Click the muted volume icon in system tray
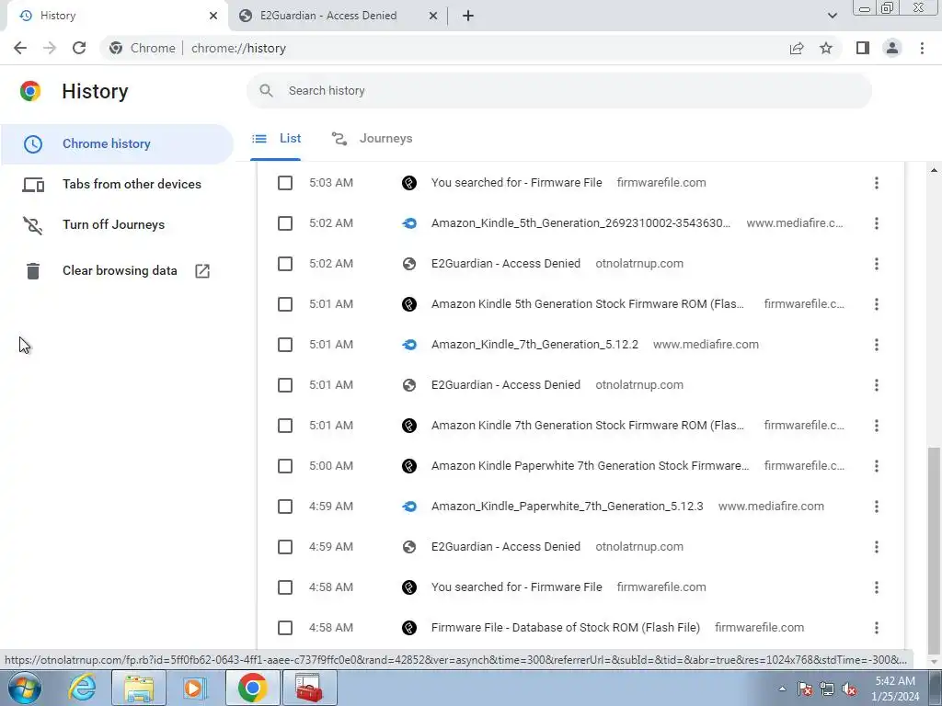 pos(849,689)
